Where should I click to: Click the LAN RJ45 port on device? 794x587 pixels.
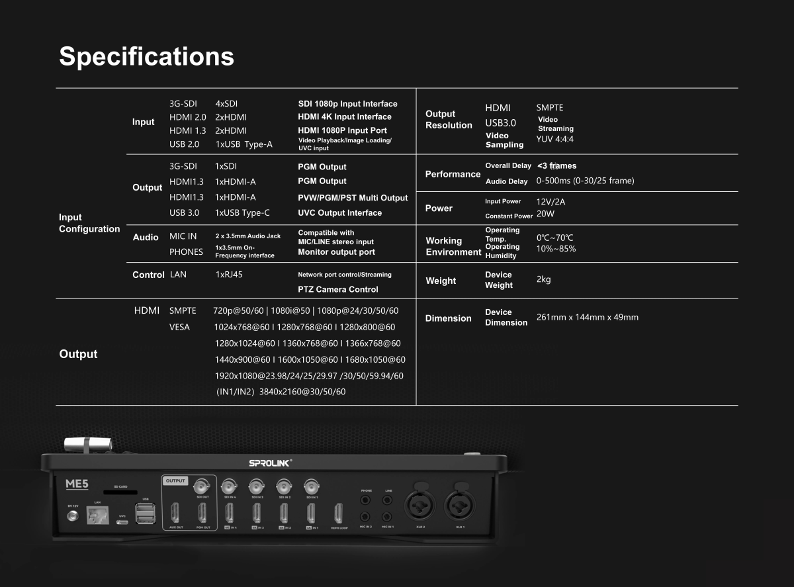tap(97, 516)
